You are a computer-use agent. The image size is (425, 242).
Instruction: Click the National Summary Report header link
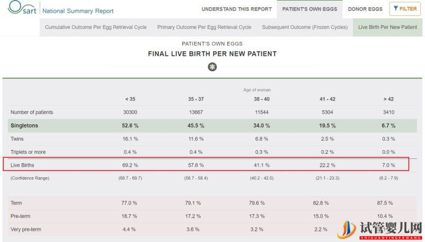pos(78,11)
